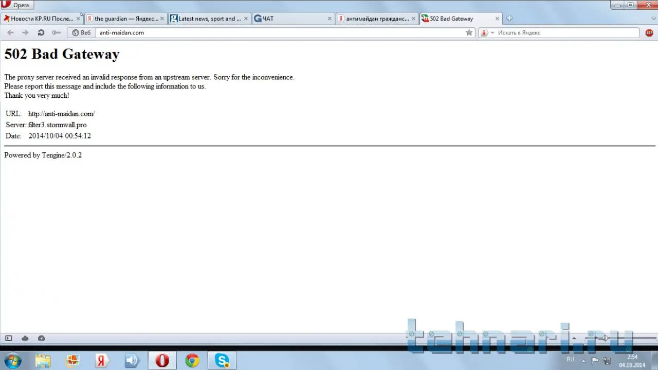Close the Latest news, sport tab
This screenshot has height=370, width=658.
(x=246, y=19)
